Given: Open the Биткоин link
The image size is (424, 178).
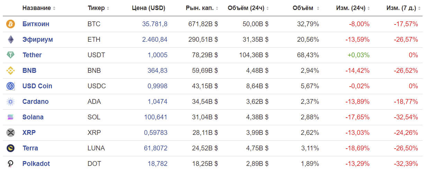Looking at the screenshot, I should coord(36,24).
